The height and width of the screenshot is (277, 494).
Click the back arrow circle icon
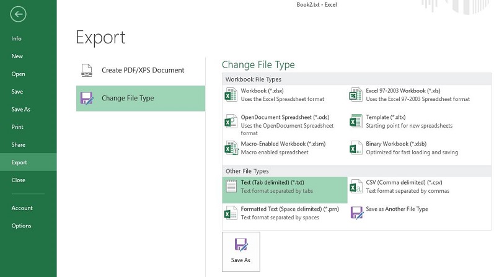click(18, 14)
